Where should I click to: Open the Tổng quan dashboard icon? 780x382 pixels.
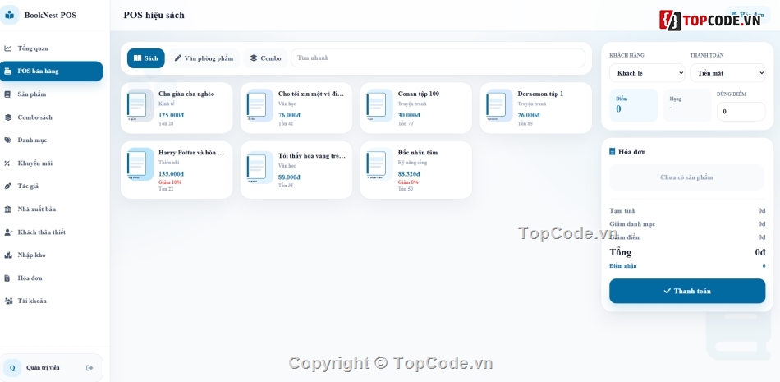[8, 48]
